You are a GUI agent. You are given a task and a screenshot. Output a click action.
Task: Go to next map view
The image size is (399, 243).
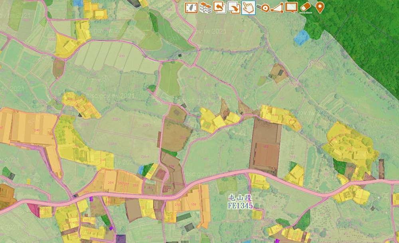point(234,7)
